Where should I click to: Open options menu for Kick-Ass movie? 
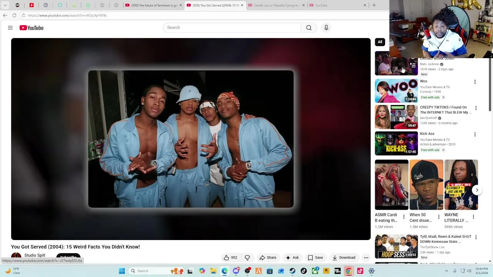pos(475,134)
